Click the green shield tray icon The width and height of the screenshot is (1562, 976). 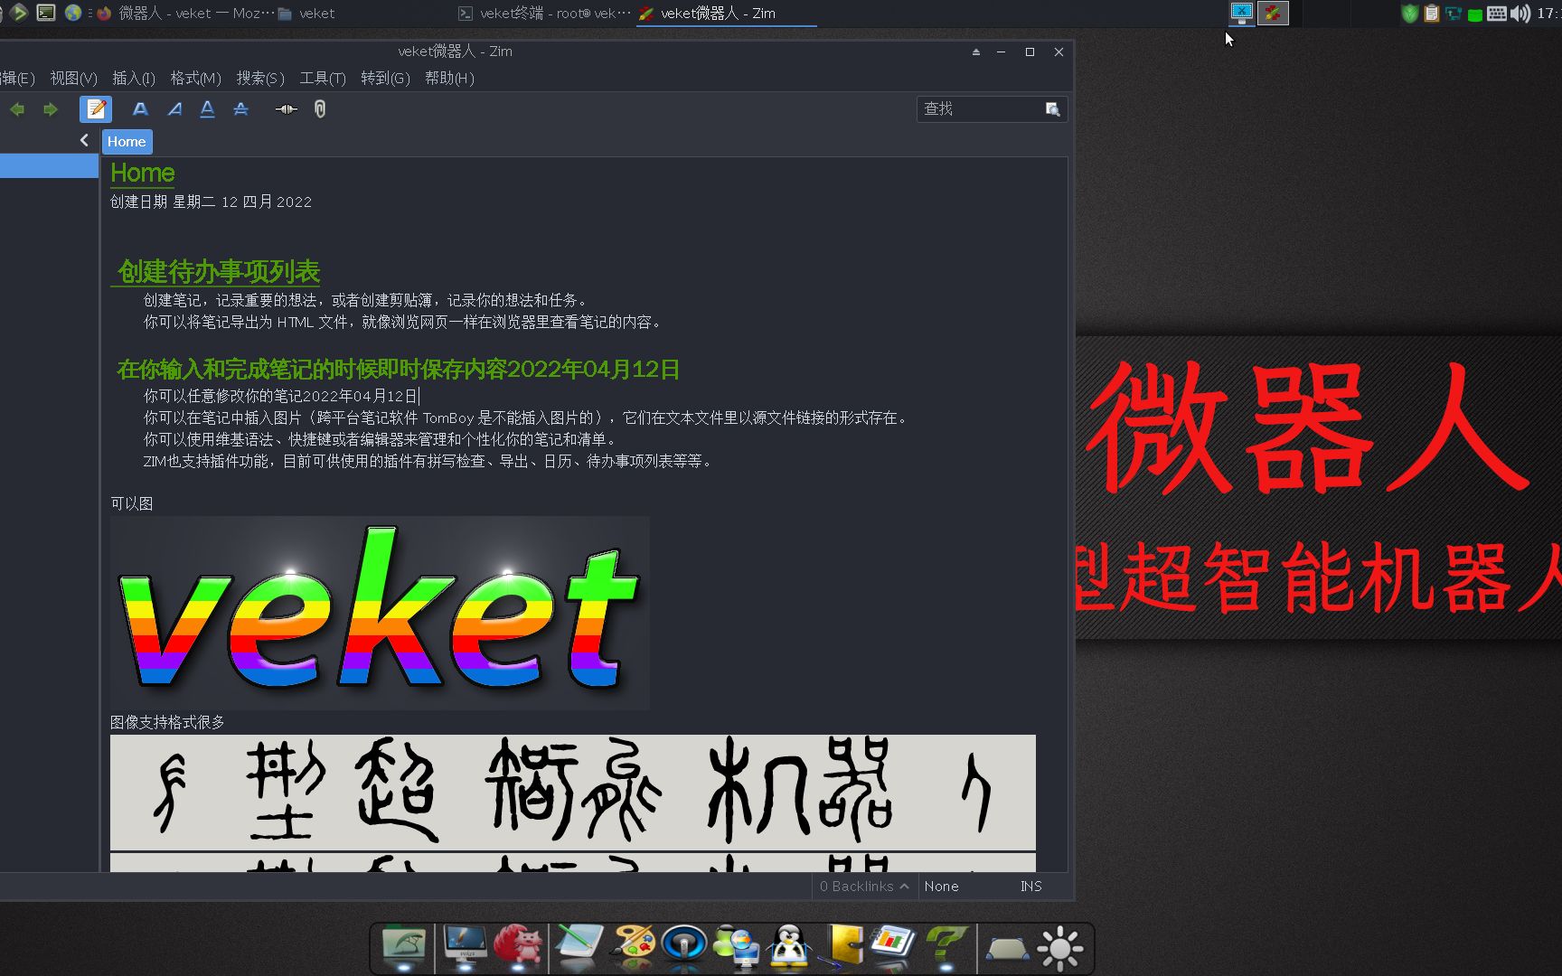[1409, 14]
